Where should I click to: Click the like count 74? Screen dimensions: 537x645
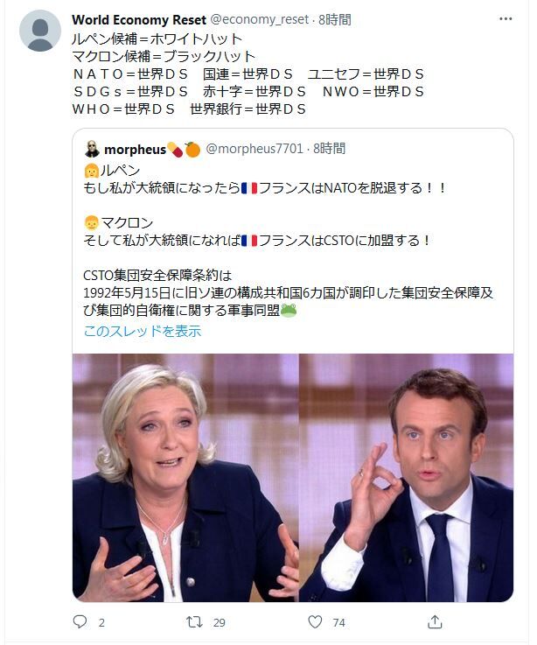click(x=338, y=622)
